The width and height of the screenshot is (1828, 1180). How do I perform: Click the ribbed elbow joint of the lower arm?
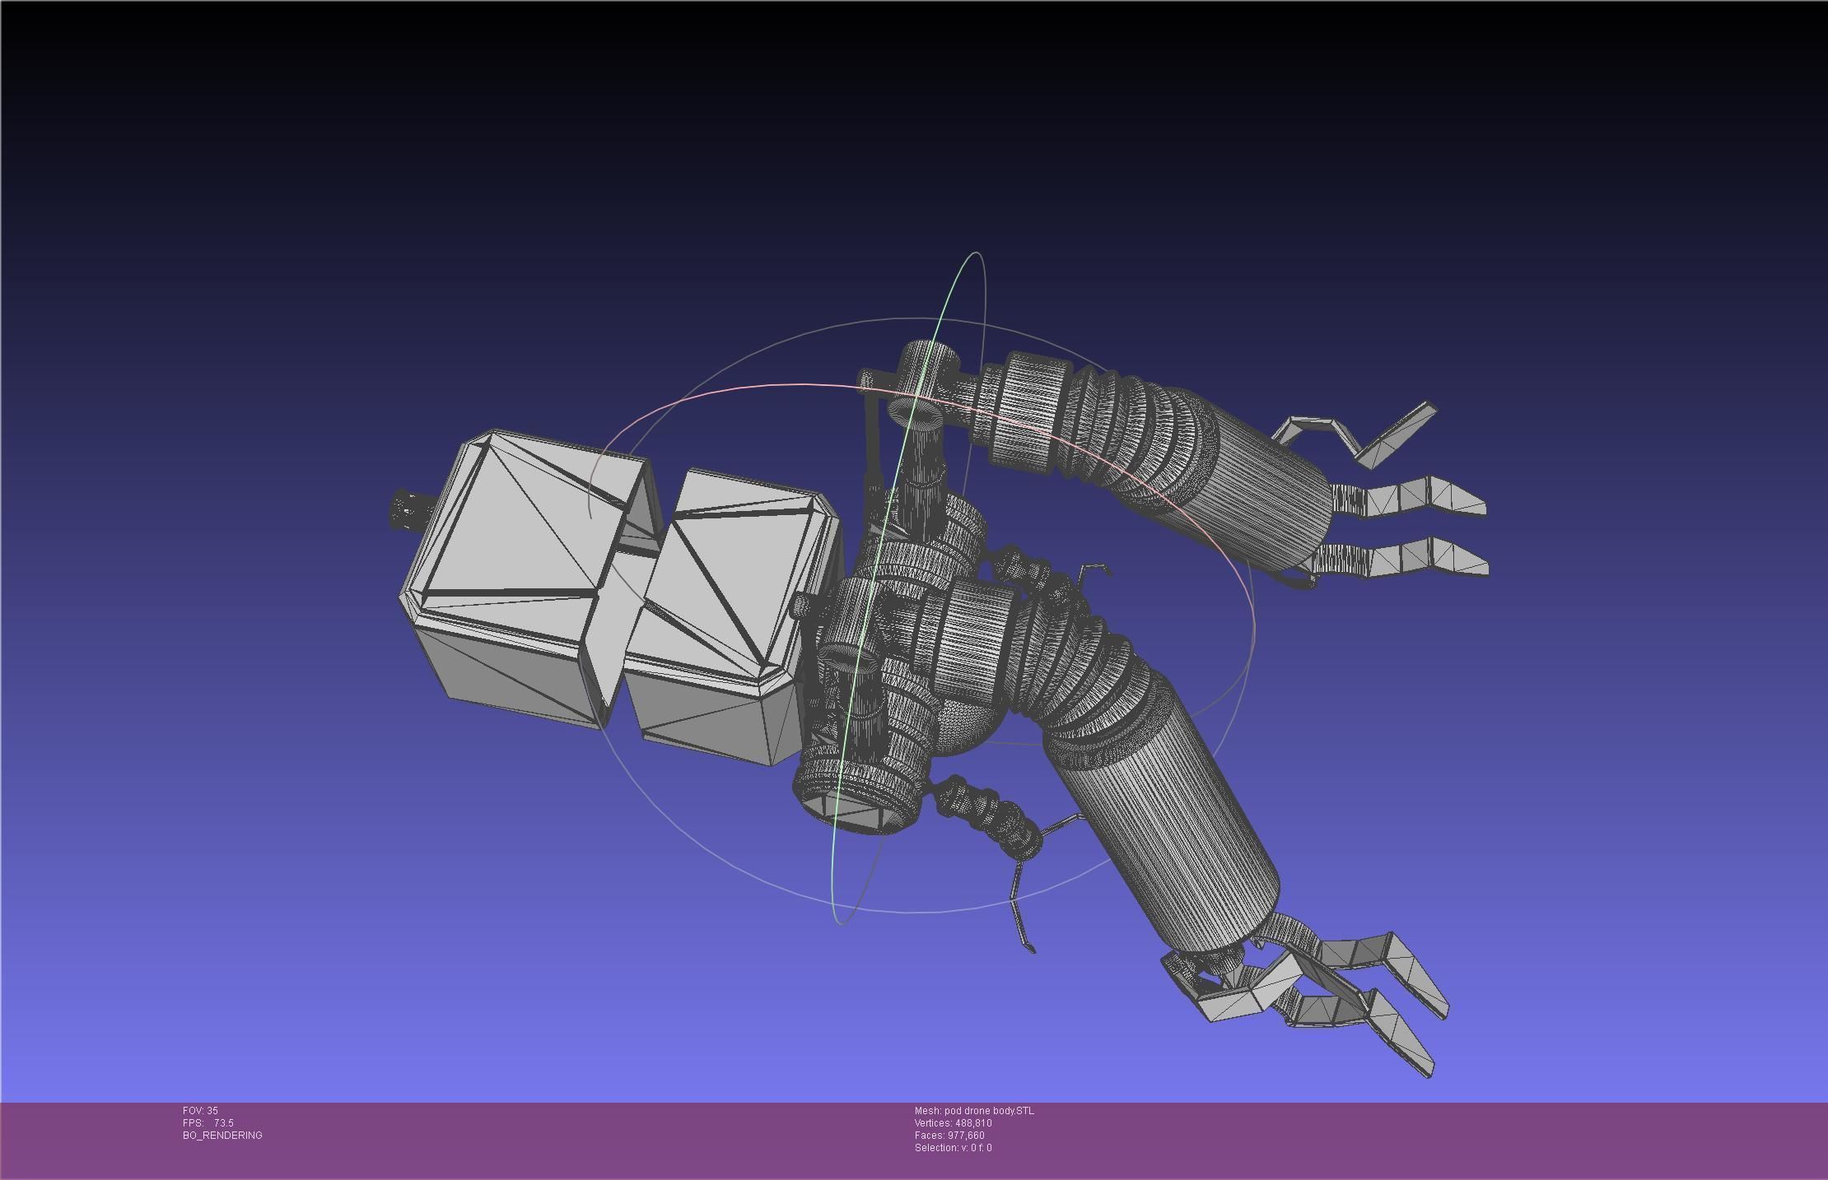(1079, 667)
